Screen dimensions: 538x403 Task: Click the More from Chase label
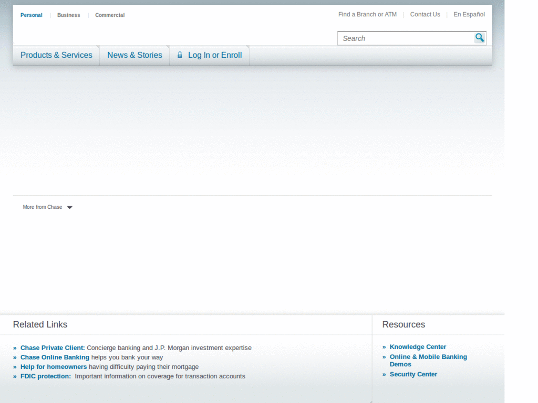pyautogui.click(x=43, y=207)
